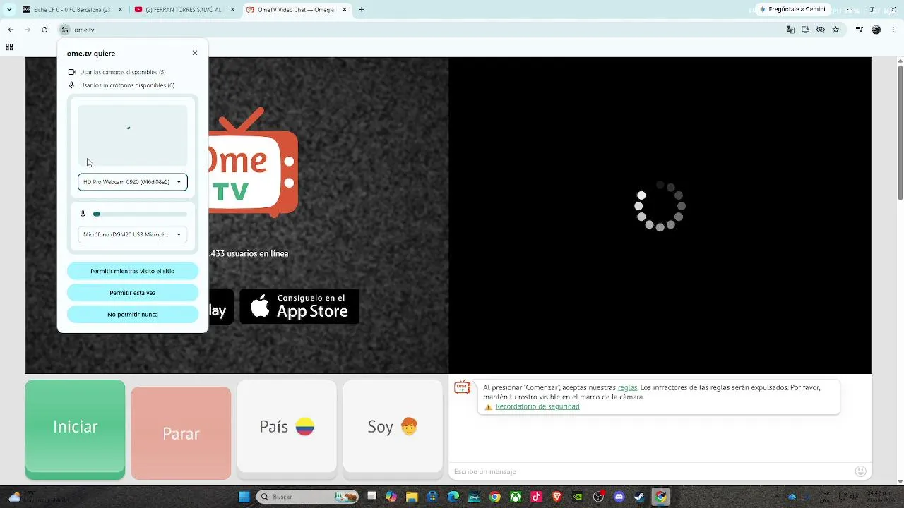Open Discord from the taskbar
The image size is (904, 508).
[x=619, y=497]
